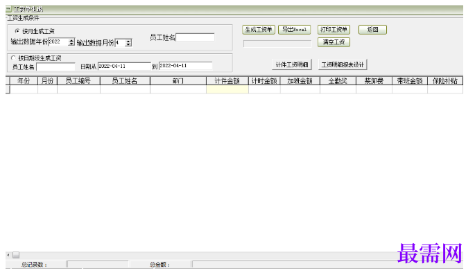The height and width of the screenshot is (275, 475).
Task: Click the 员工编号 column header
Action: point(79,81)
